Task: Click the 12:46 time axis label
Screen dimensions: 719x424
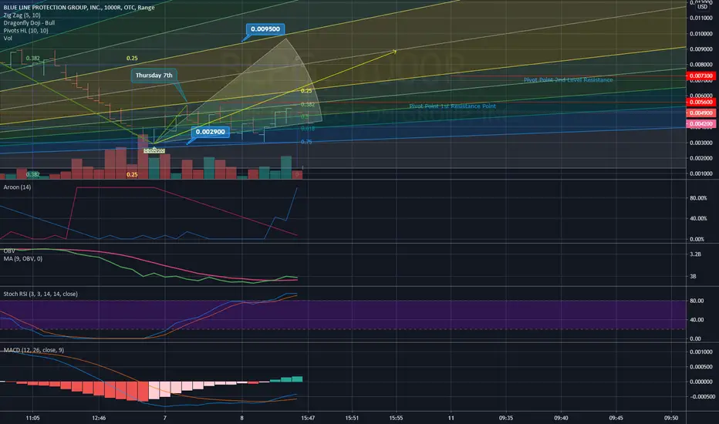Action: [x=99, y=418]
